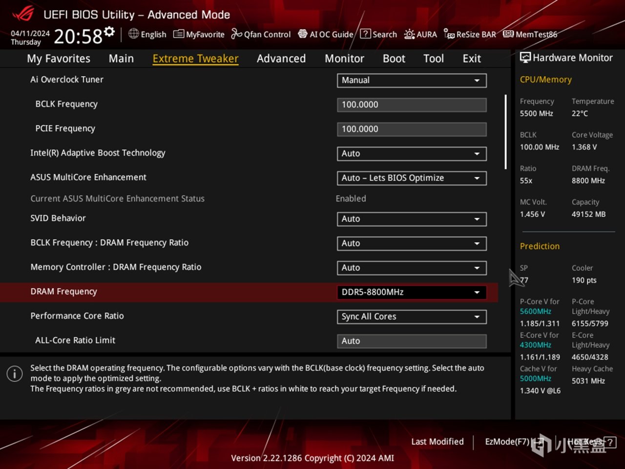625x469 pixels.
Task: Click the 5600MHz P-Core prediction
Action: click(535, 312)
